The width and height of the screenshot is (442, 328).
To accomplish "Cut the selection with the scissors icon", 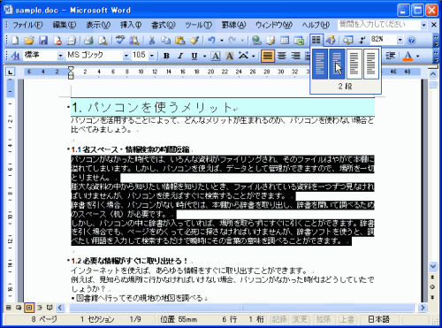I will pyautogui.click(x=152, y=40).
